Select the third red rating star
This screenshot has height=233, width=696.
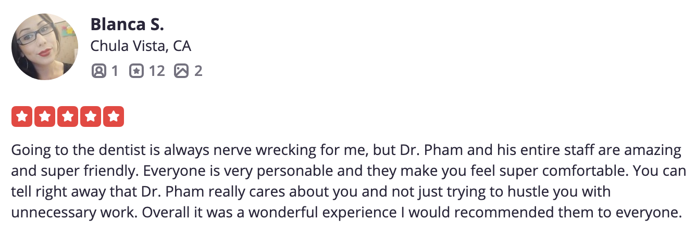pos(68,116)
